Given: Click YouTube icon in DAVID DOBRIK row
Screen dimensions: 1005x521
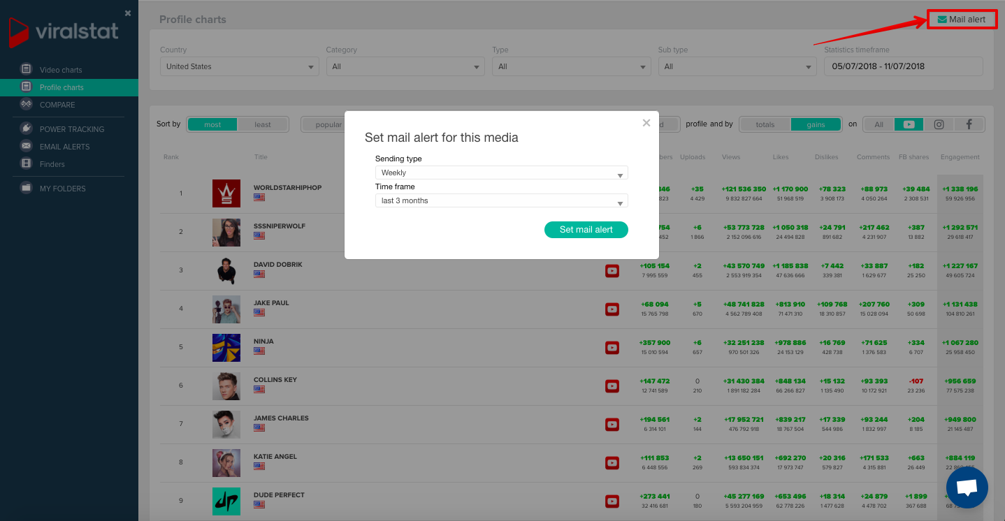Looking at the screenshot, I should click(612, 271).
